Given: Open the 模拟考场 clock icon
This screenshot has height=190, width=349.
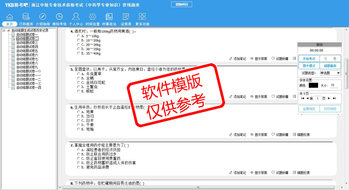Looking at the screenshot, I should coord(59,17).
